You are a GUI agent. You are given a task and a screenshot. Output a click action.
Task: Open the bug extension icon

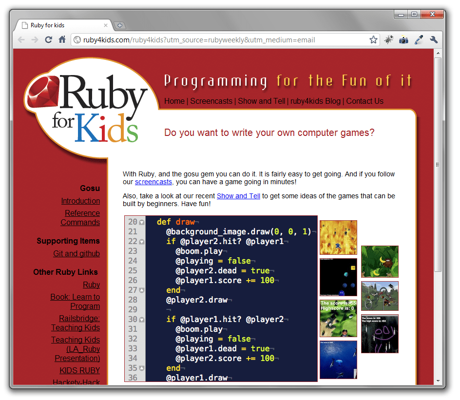click(x=389, y=39)
